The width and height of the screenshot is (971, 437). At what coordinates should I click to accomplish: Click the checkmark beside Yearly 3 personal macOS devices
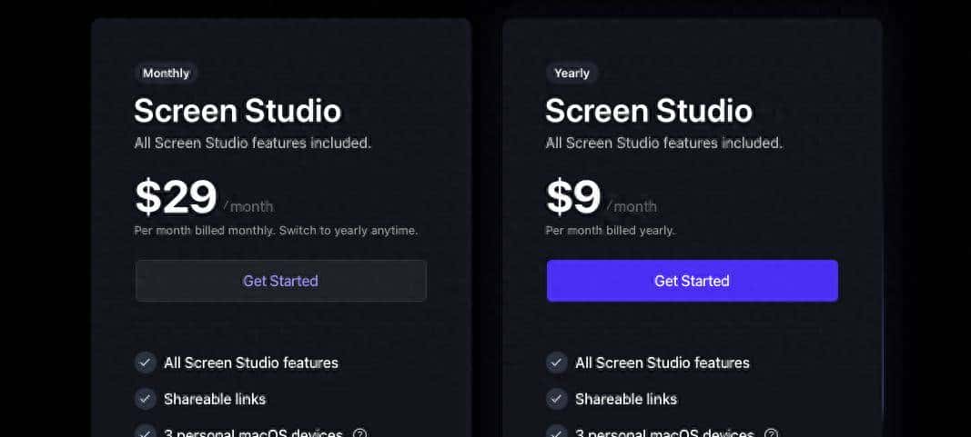556,432
